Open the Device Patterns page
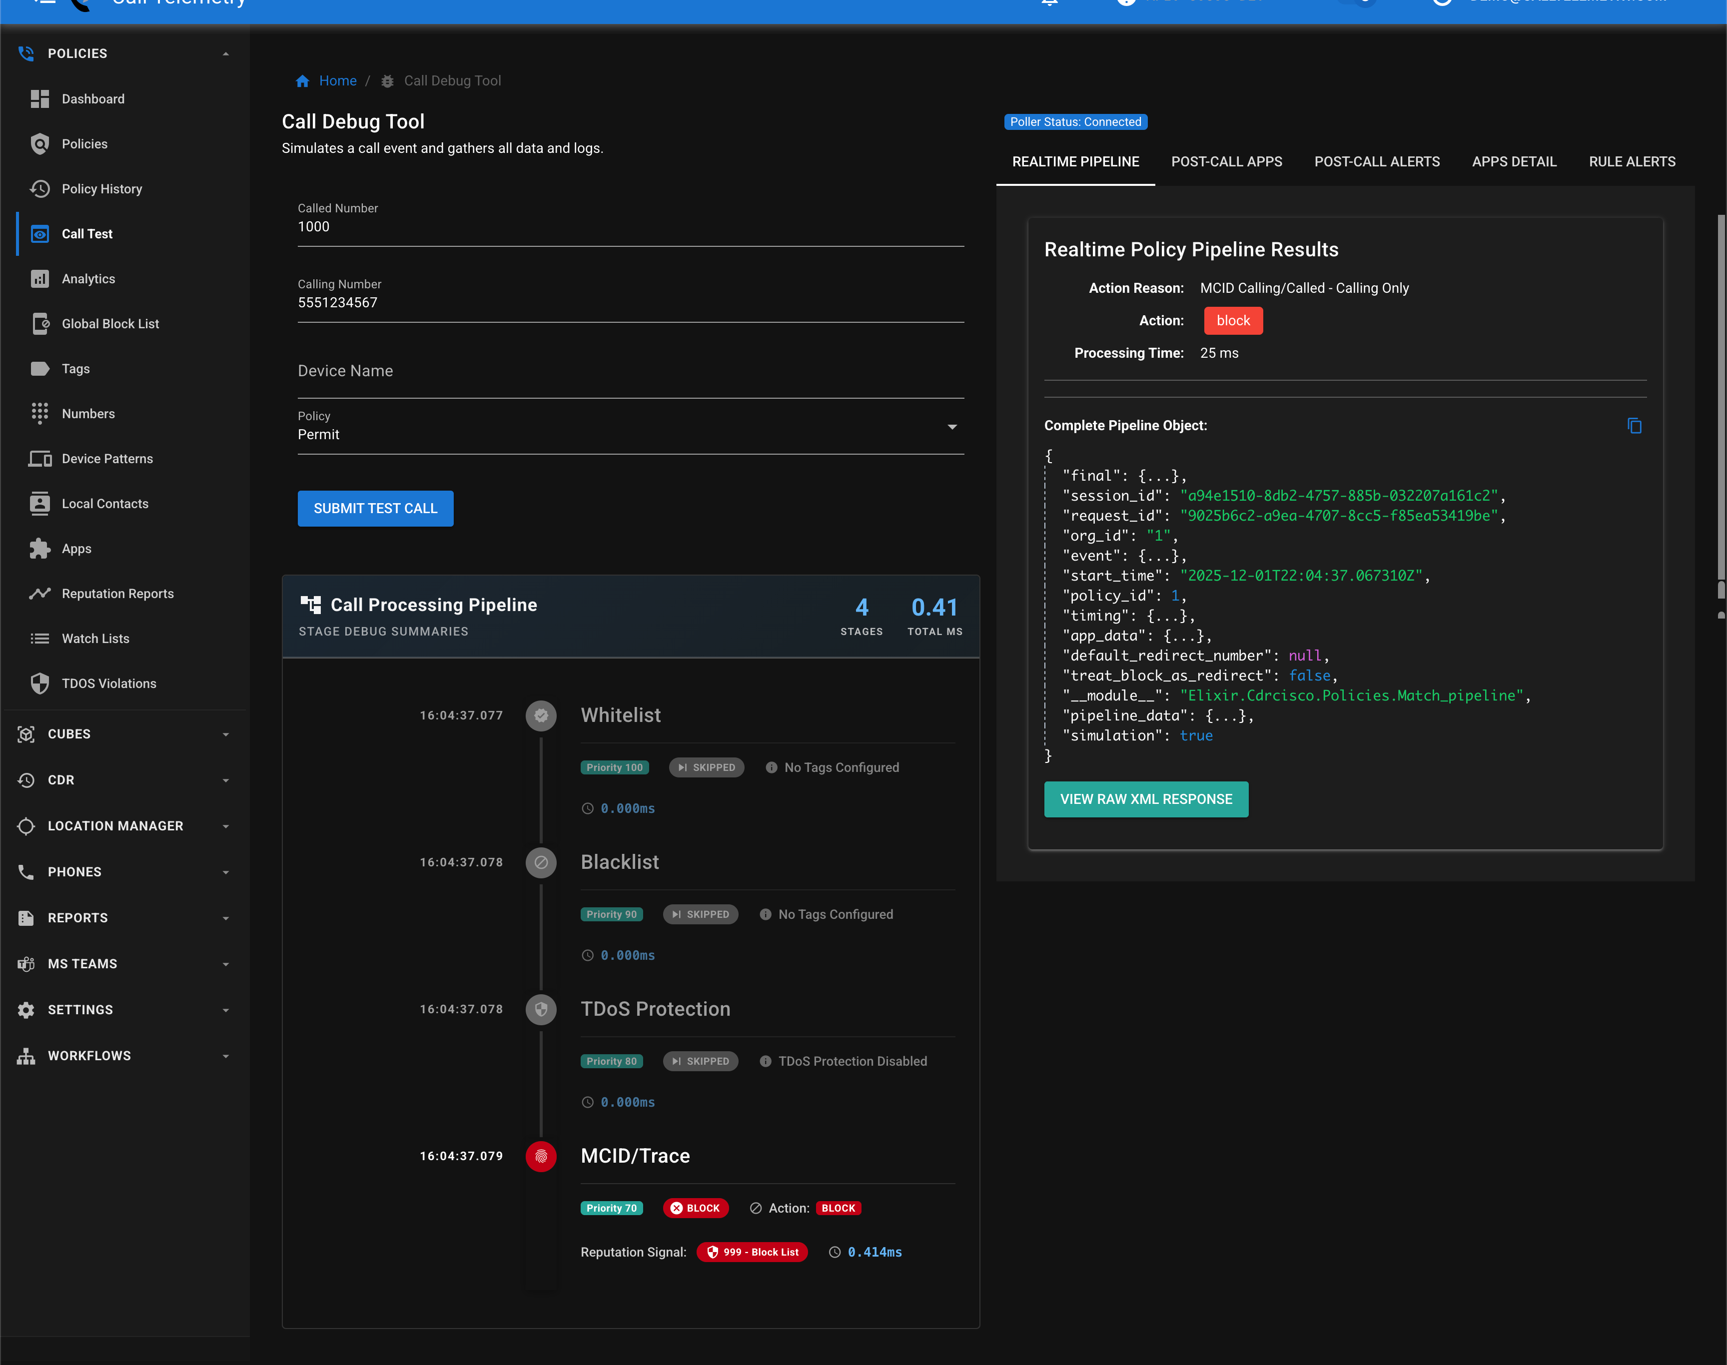The width and height of the screenshot is (1727, 1365). pos(124,459)
